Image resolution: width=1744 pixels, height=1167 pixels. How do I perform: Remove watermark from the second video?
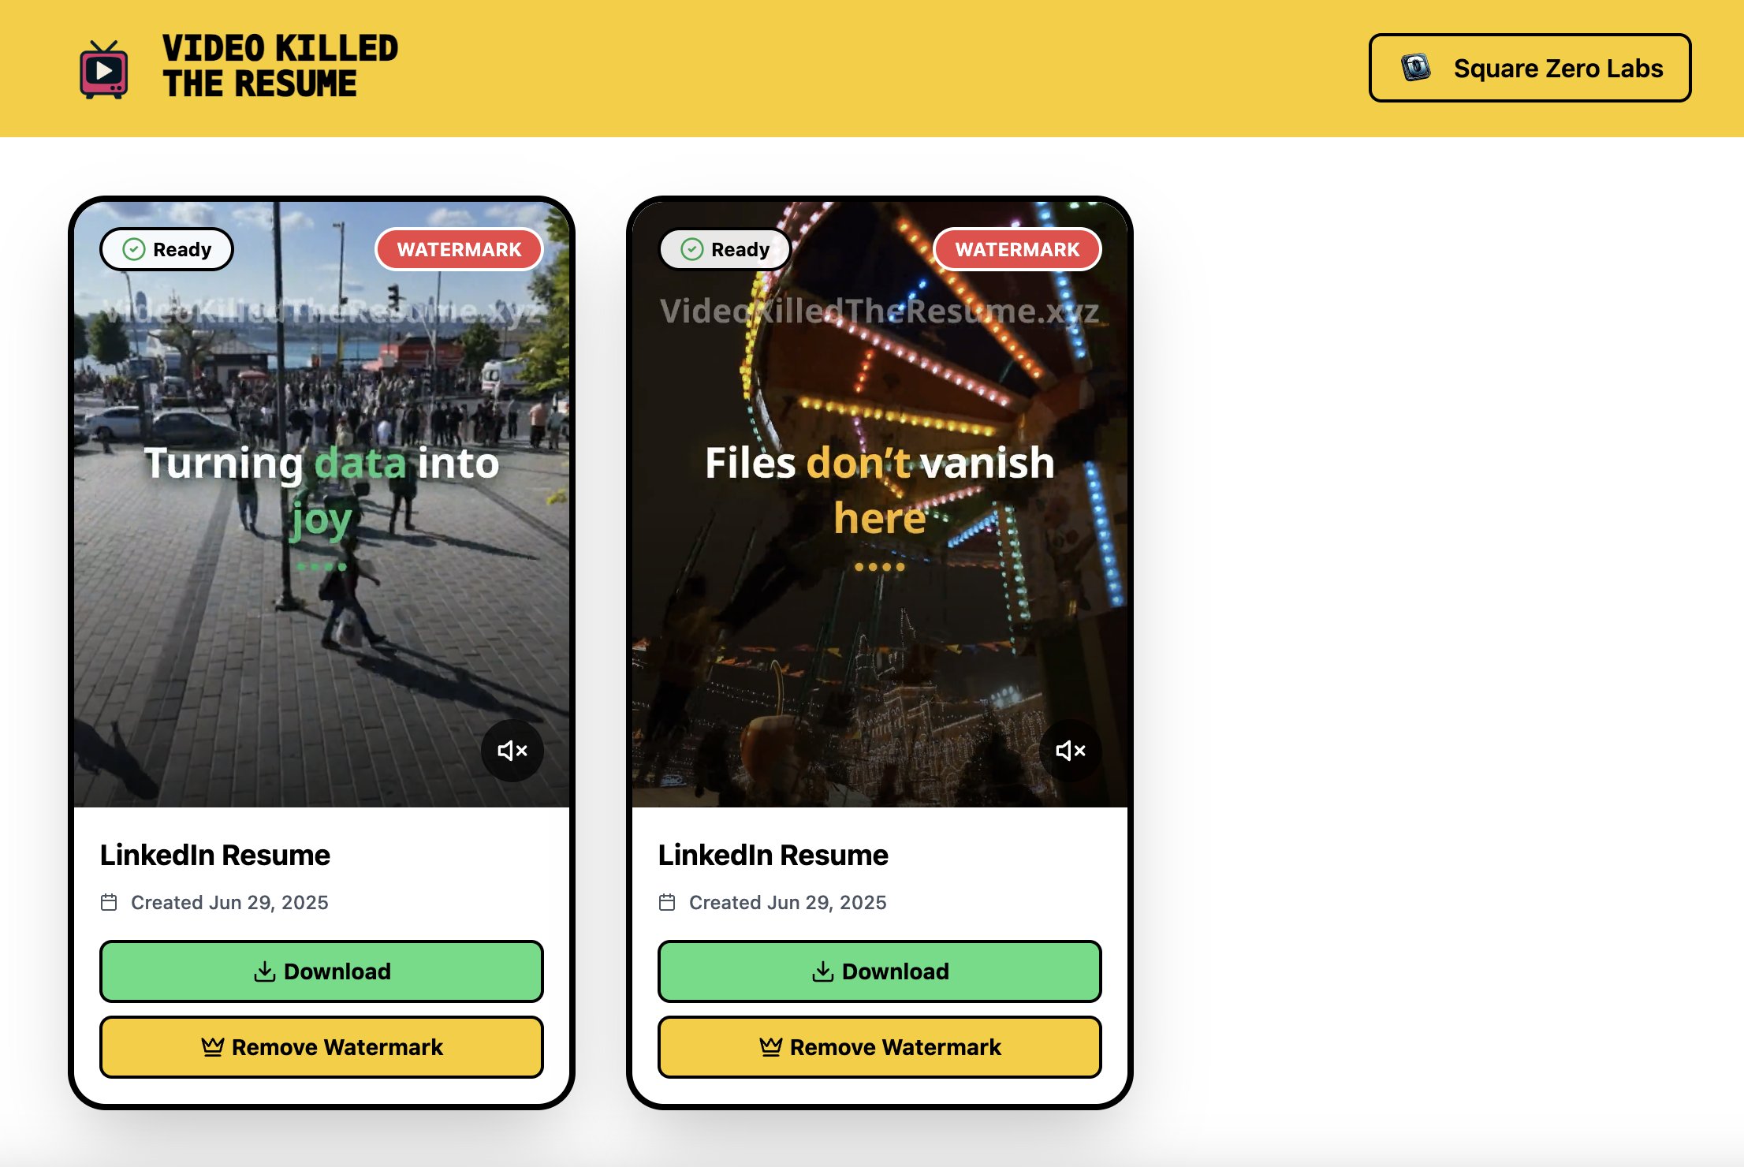(x=880, y=1047)
